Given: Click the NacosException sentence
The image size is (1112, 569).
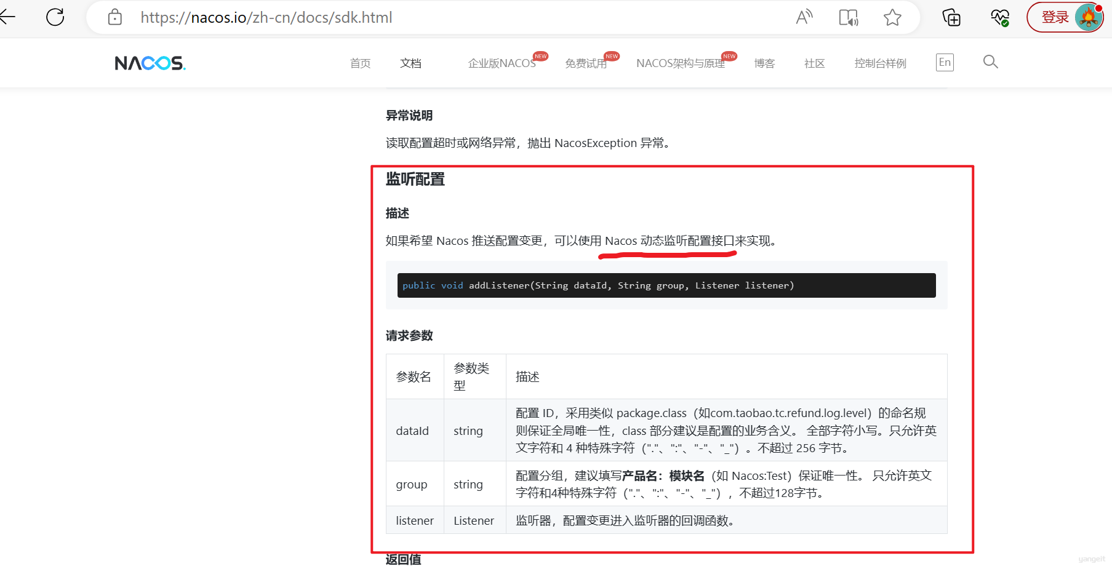Looking at the screenshot, I should 529,143.
